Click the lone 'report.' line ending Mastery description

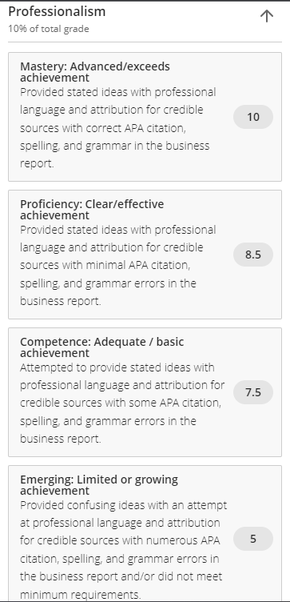[38, 163]
